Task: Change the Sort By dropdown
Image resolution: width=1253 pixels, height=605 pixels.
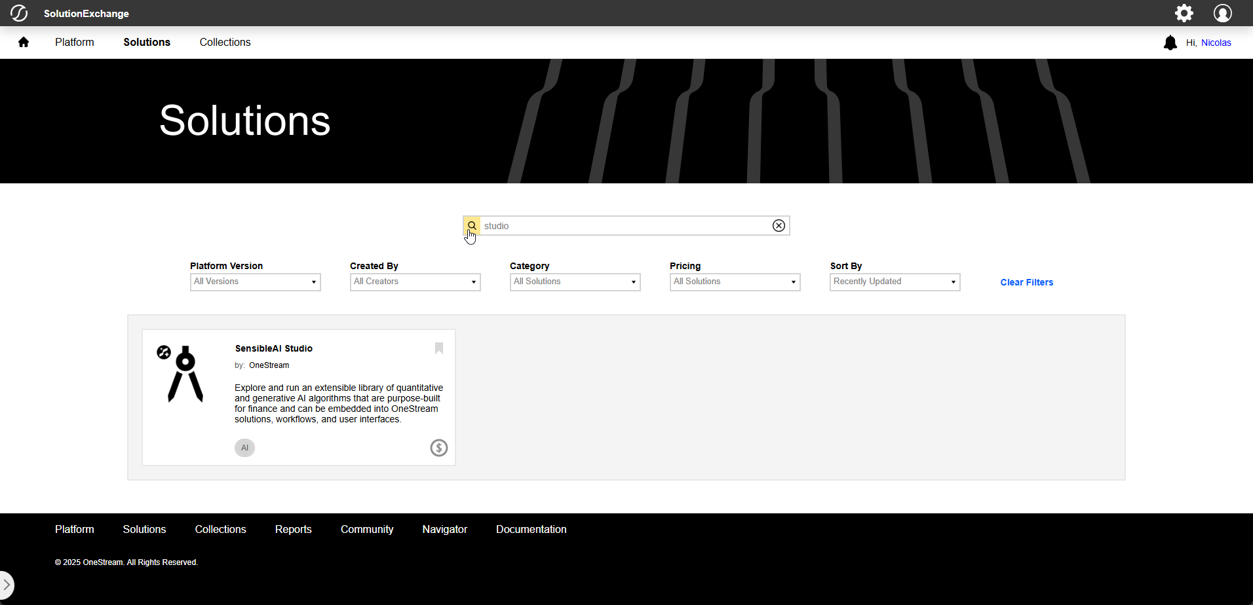Action: 895,282
